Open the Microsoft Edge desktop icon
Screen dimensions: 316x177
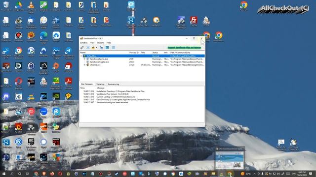coord(43,38)
